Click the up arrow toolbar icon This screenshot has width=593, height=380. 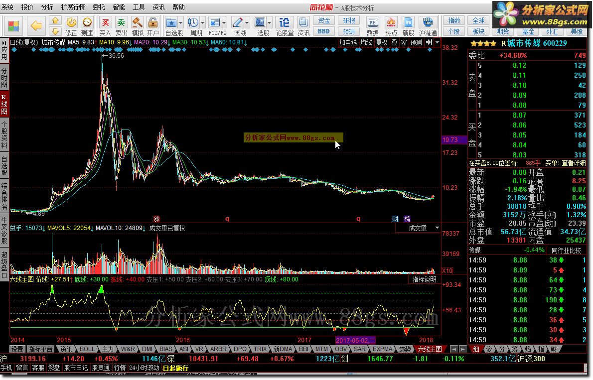coord(55,20)
